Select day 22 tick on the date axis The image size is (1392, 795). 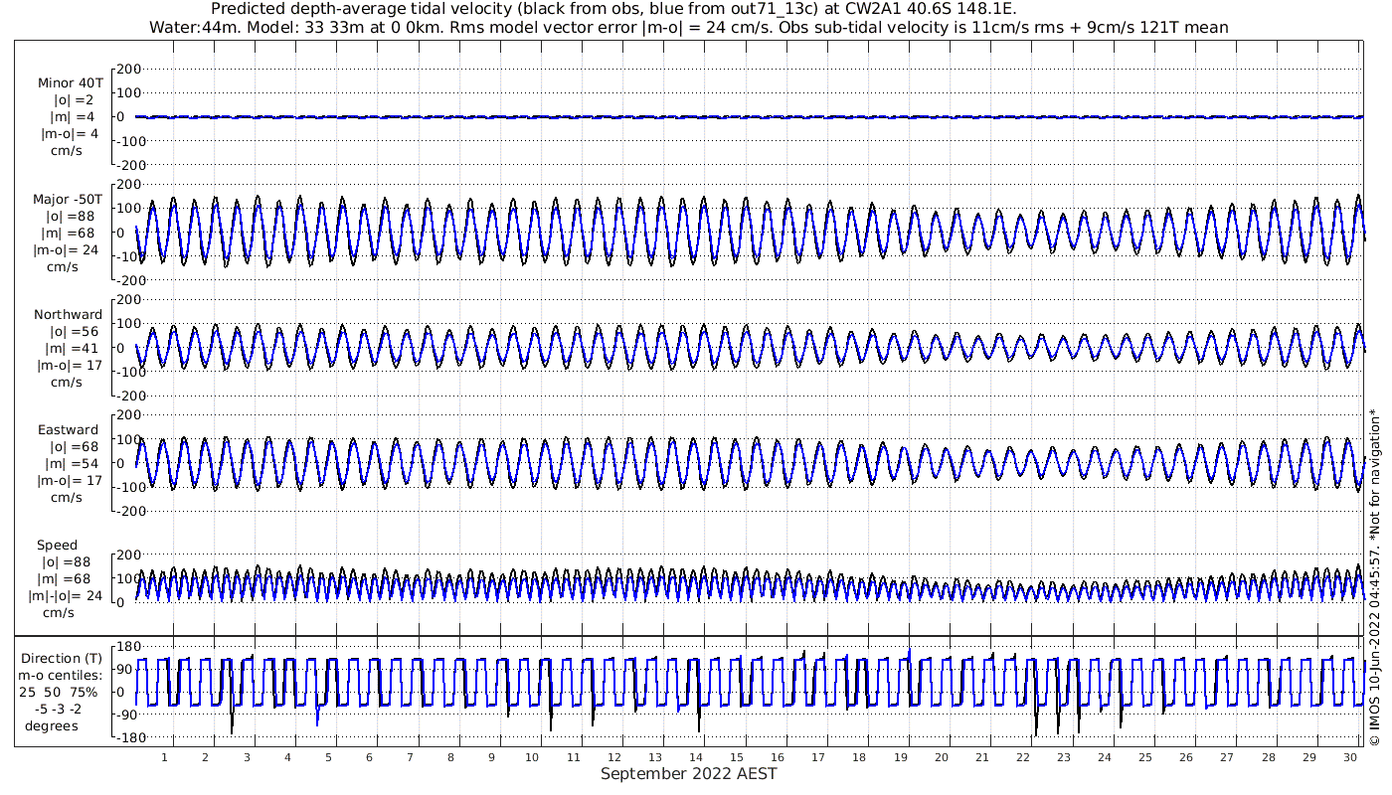tap(1023, 757)
